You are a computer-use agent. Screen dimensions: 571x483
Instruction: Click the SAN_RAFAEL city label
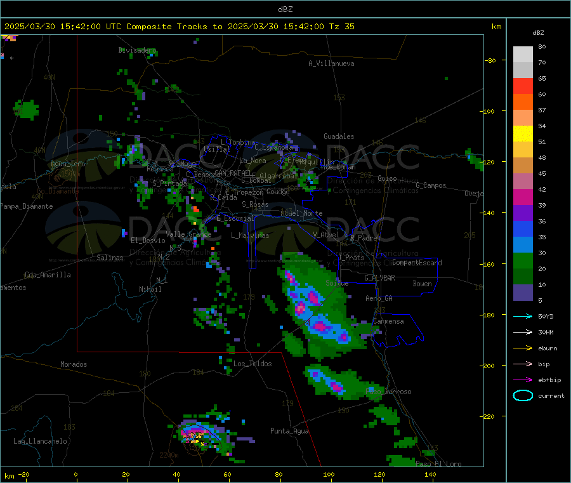click(x=233, y=173)
